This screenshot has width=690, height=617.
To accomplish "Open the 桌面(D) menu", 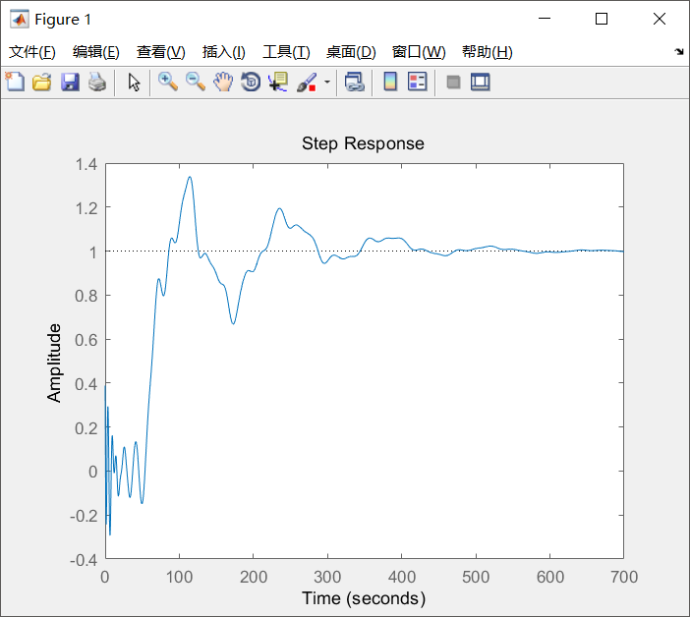I will [x=351, y=52].
